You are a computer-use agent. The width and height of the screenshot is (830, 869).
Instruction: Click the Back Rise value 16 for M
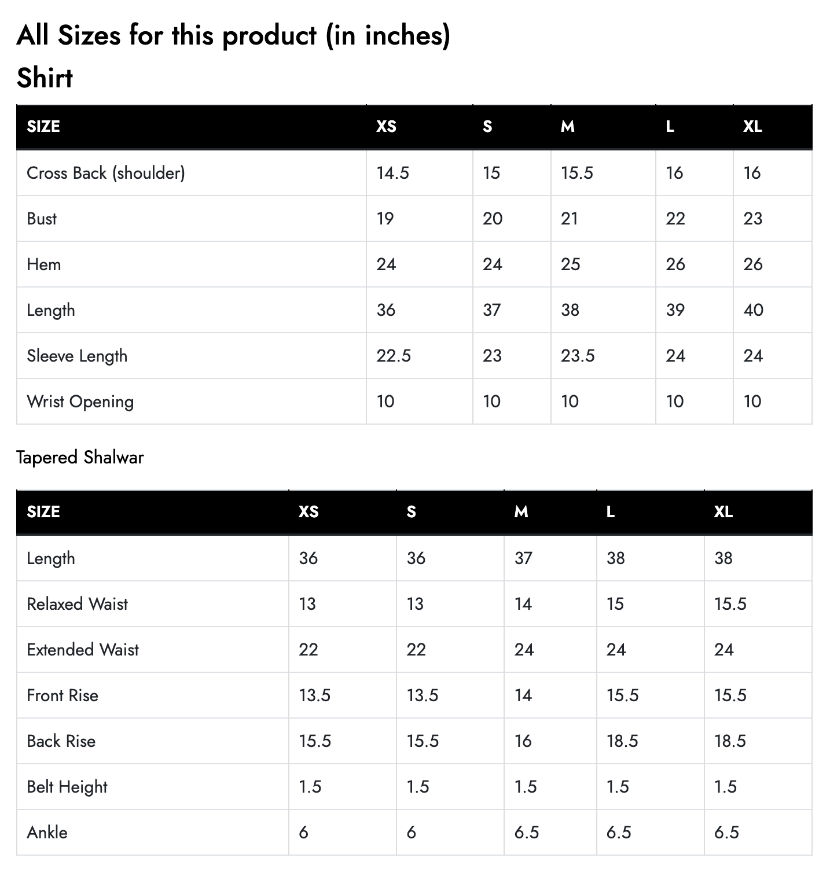pyautogui.click(x=523, y=741)
